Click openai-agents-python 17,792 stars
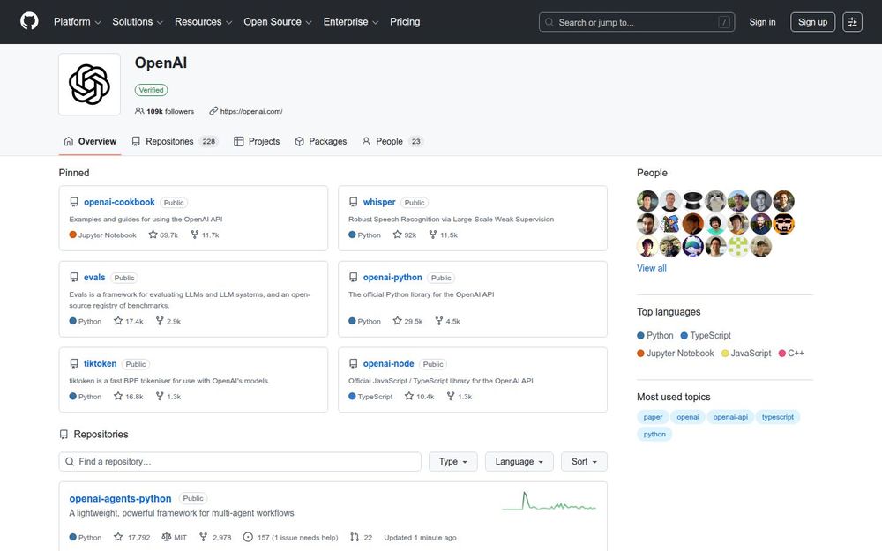Screen dimensions: 882x551 click(x=132, y=538)
